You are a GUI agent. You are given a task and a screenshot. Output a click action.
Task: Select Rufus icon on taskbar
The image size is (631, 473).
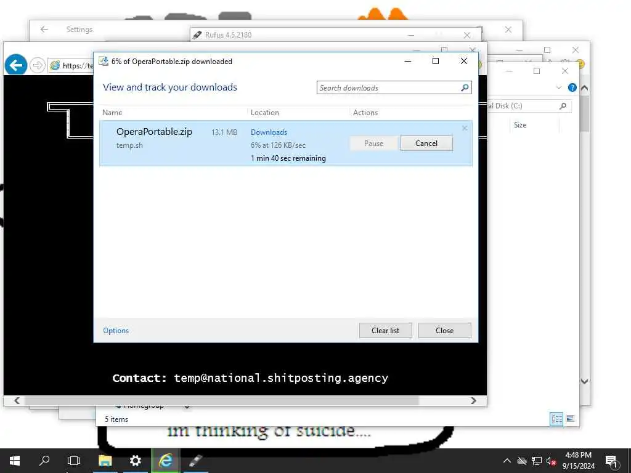tap(195, 460)
